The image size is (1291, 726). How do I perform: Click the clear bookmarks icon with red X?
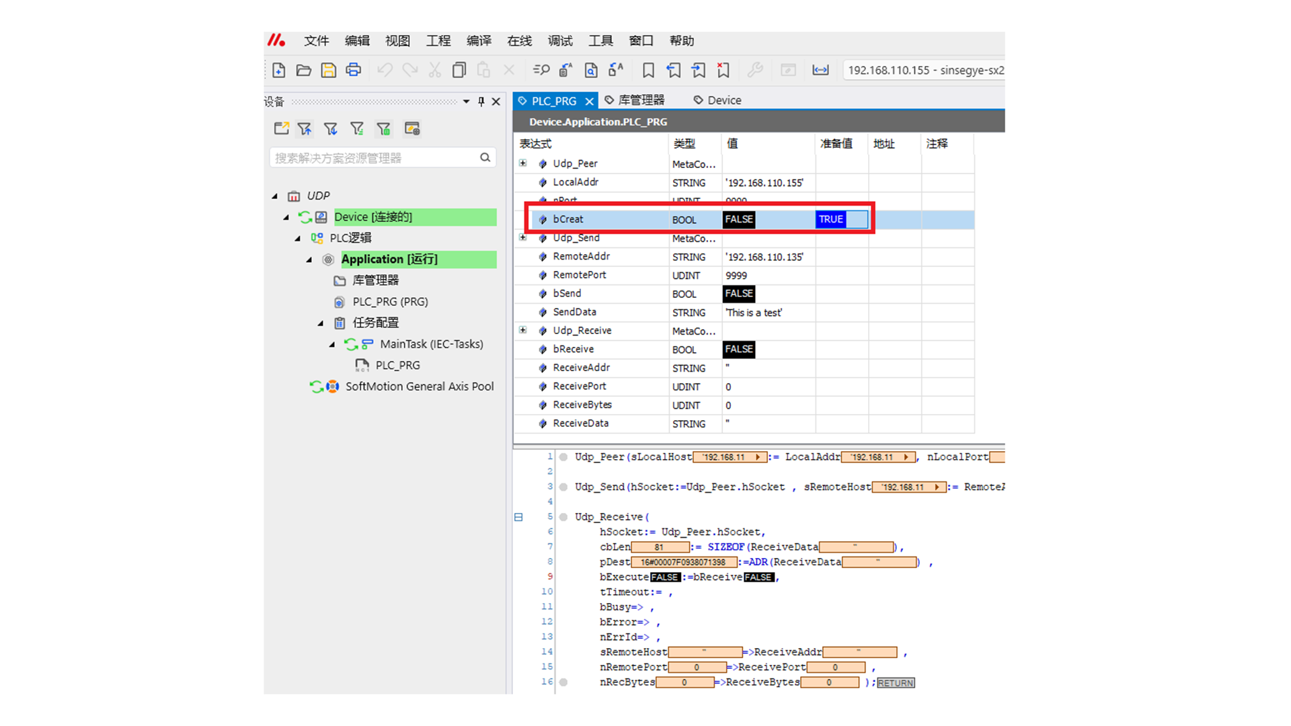[723, 70]
